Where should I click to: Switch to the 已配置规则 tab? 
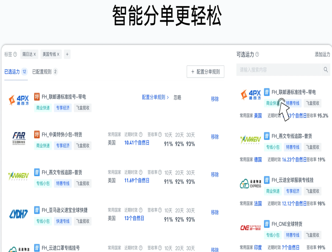point(45,72)
